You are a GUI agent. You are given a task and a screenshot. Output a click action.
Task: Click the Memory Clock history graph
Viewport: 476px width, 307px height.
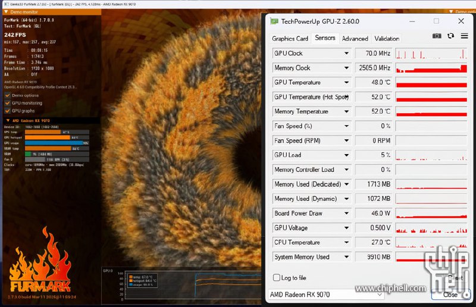tap(431, 68)
